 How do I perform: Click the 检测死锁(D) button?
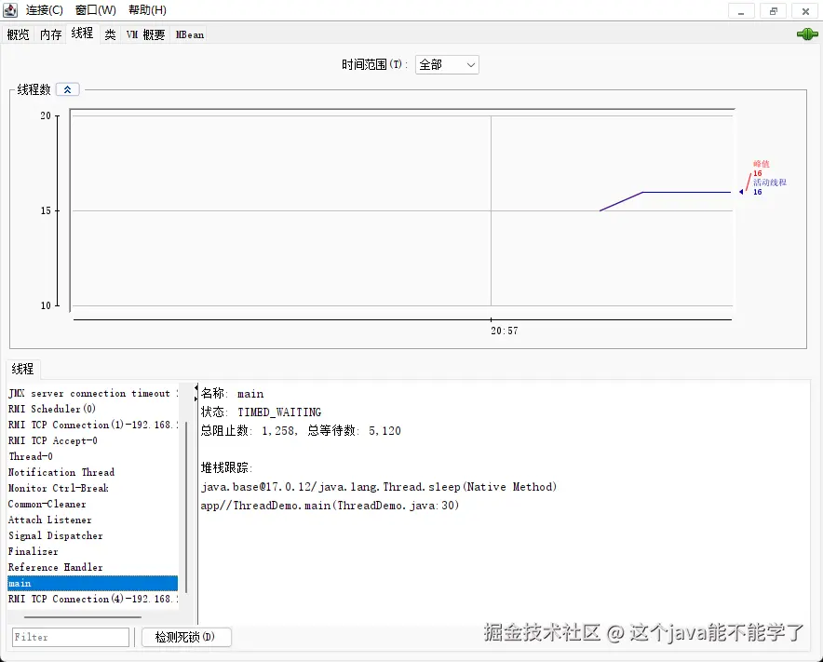(x=186, y=637)
